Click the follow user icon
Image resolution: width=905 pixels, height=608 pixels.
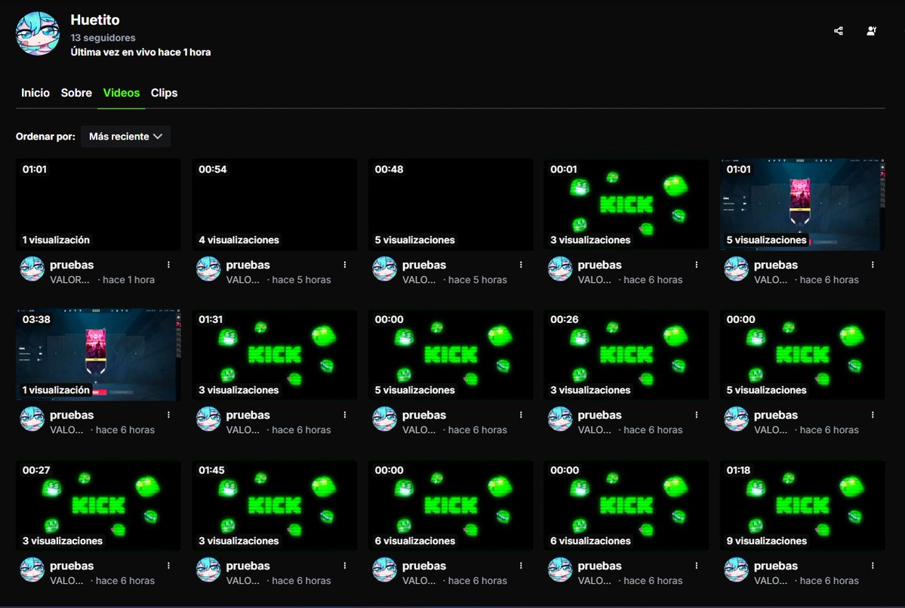coord(872,31)
